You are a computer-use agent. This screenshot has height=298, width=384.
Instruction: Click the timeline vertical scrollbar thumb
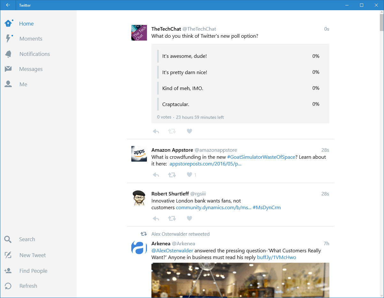(x=381, y=23)
